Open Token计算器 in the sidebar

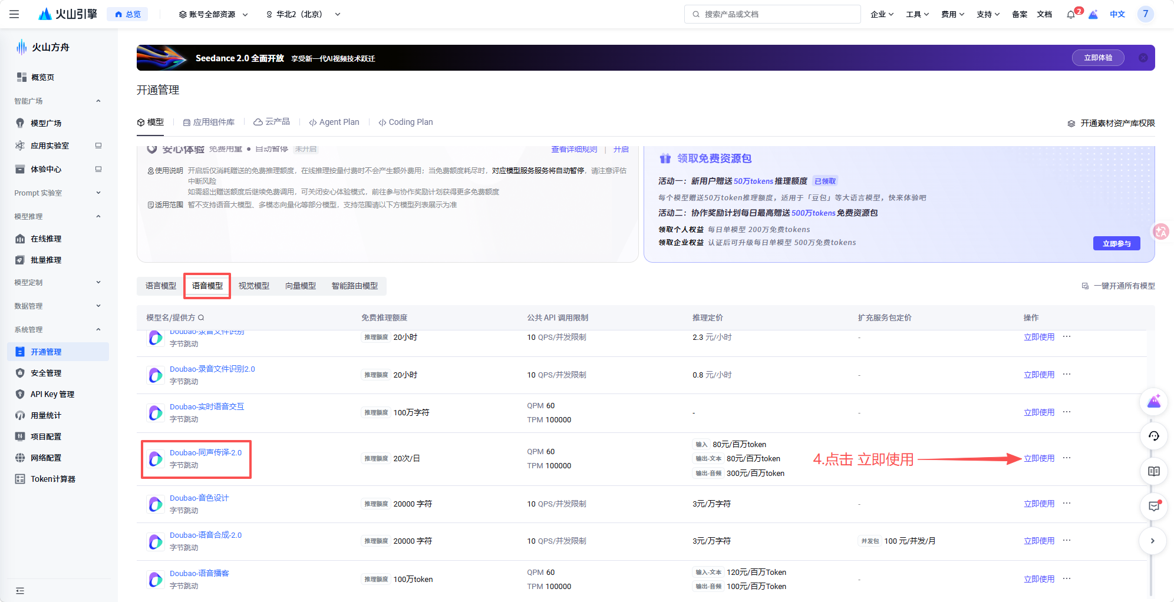point(58,479)
